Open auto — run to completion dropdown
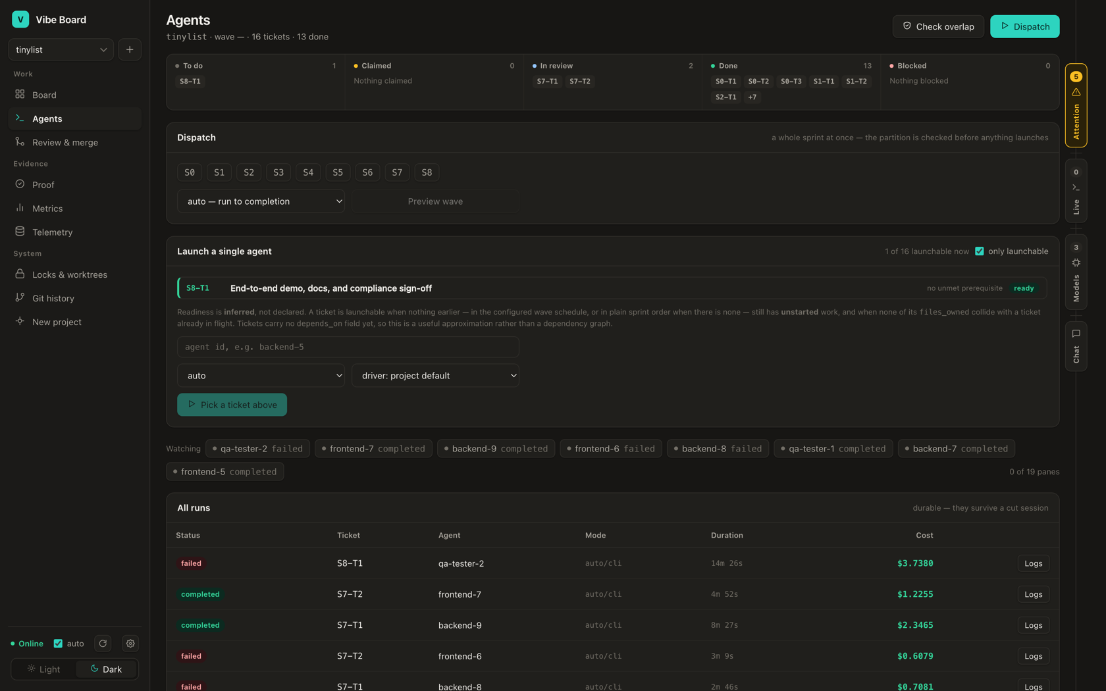This screenshot has width=1106, height=691. [261, 201]
